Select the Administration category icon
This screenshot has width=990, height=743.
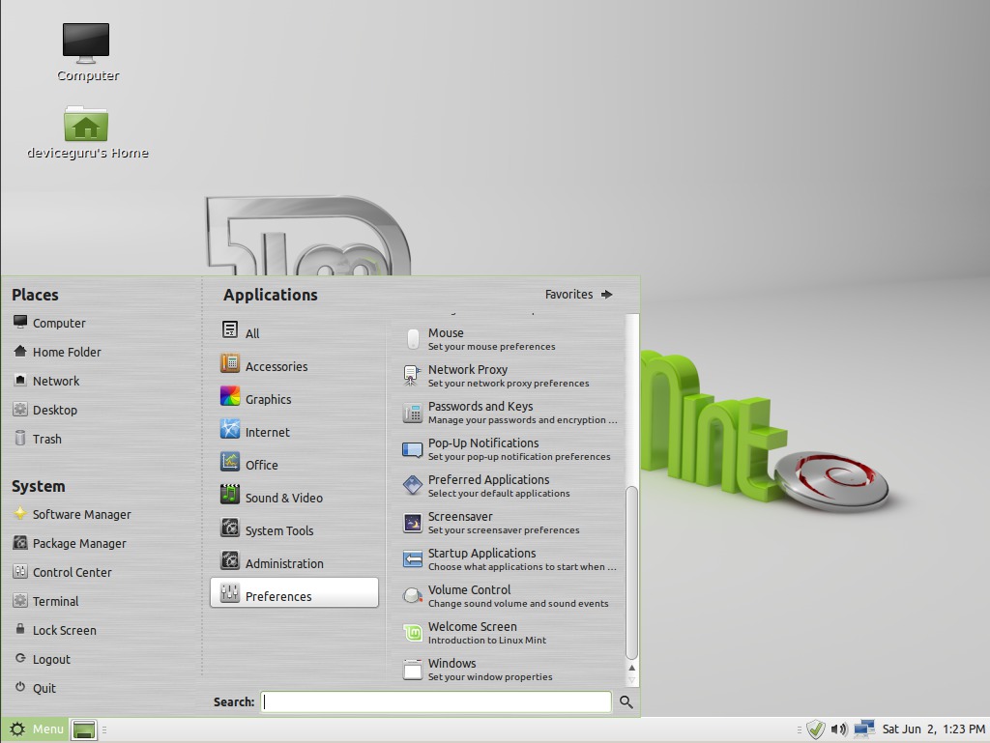point(230,560)
